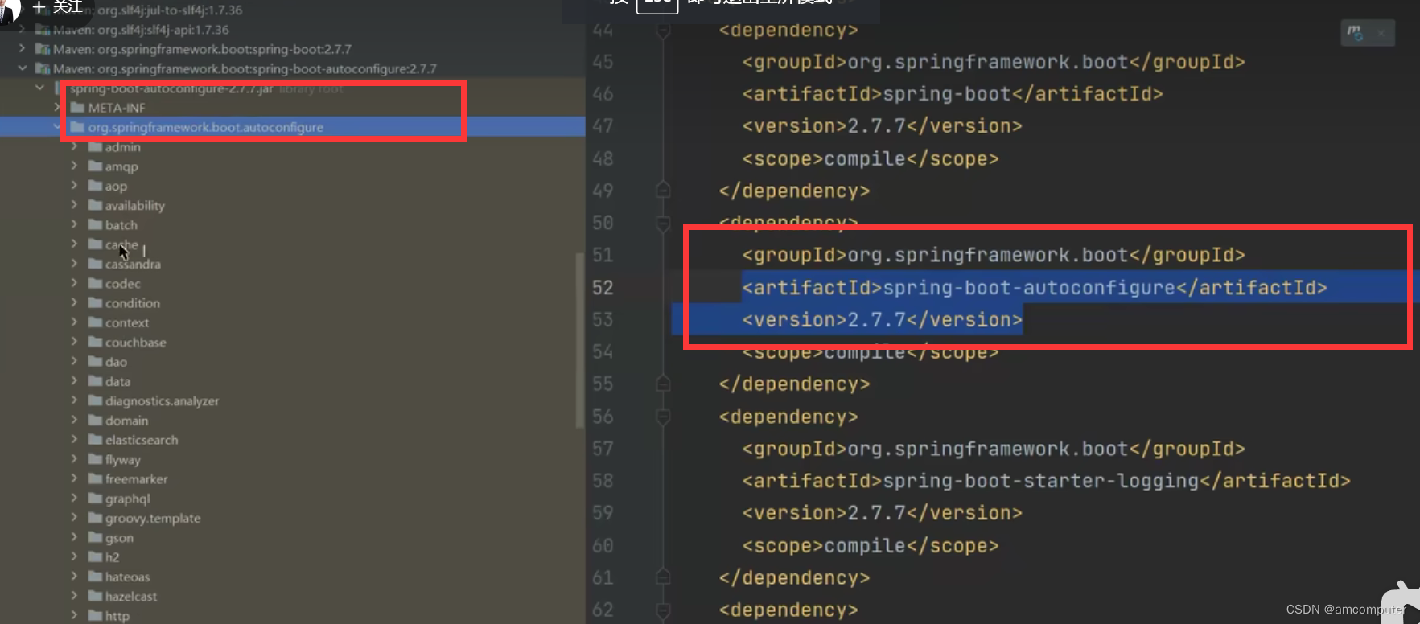Click the h2 package folder icon
This screenshot has height=624, width=1420.
point(95,557)
